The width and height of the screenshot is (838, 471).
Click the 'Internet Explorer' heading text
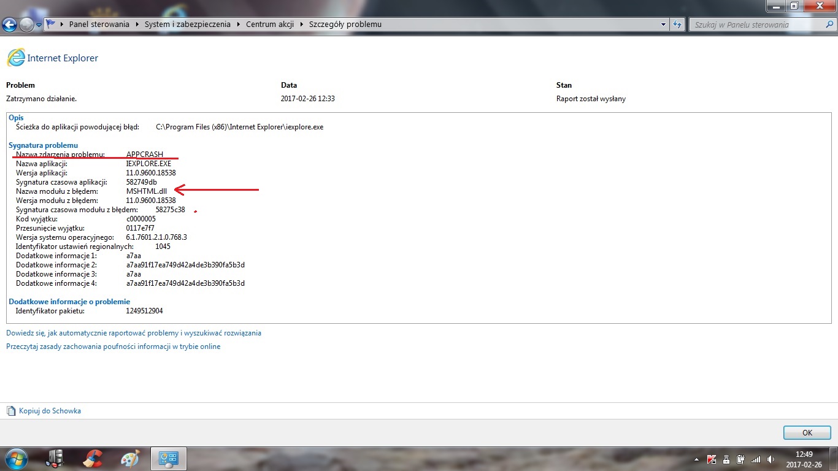[x=63, y=58]
